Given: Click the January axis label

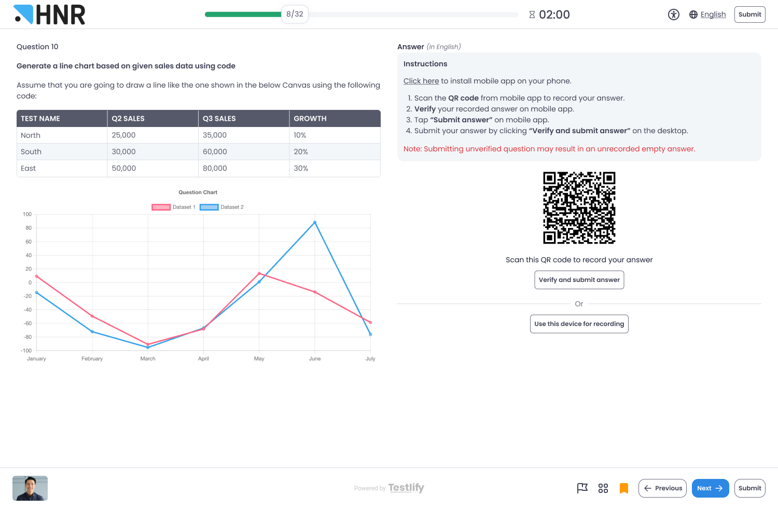Looking at the screenshot, I should [36, 359].
